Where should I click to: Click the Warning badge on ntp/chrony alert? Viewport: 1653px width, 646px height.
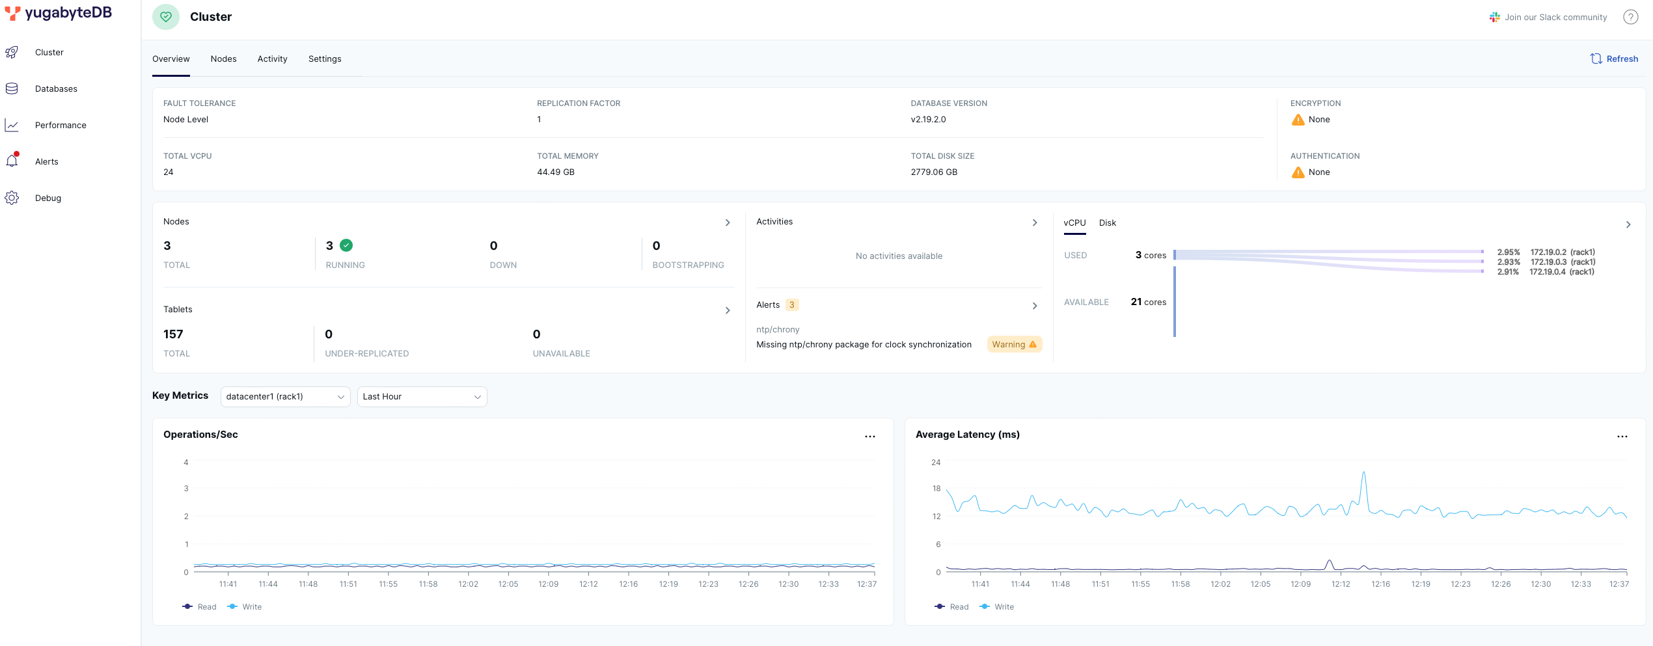1014,345
